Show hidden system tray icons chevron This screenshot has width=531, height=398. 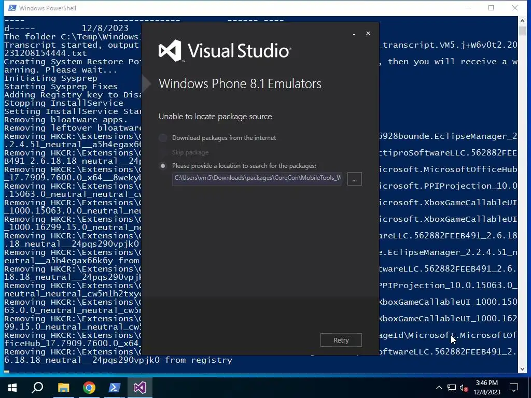[x=439, y=388]
